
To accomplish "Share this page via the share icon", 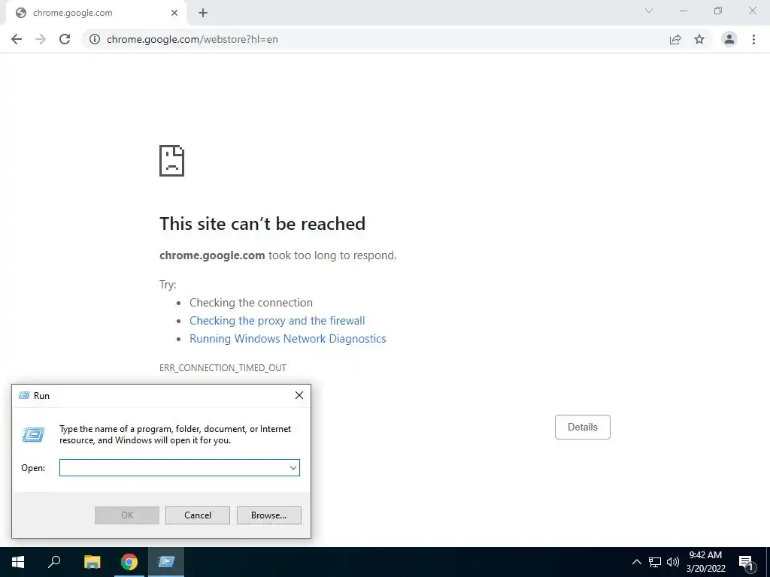I will click(x=675, y=39).
